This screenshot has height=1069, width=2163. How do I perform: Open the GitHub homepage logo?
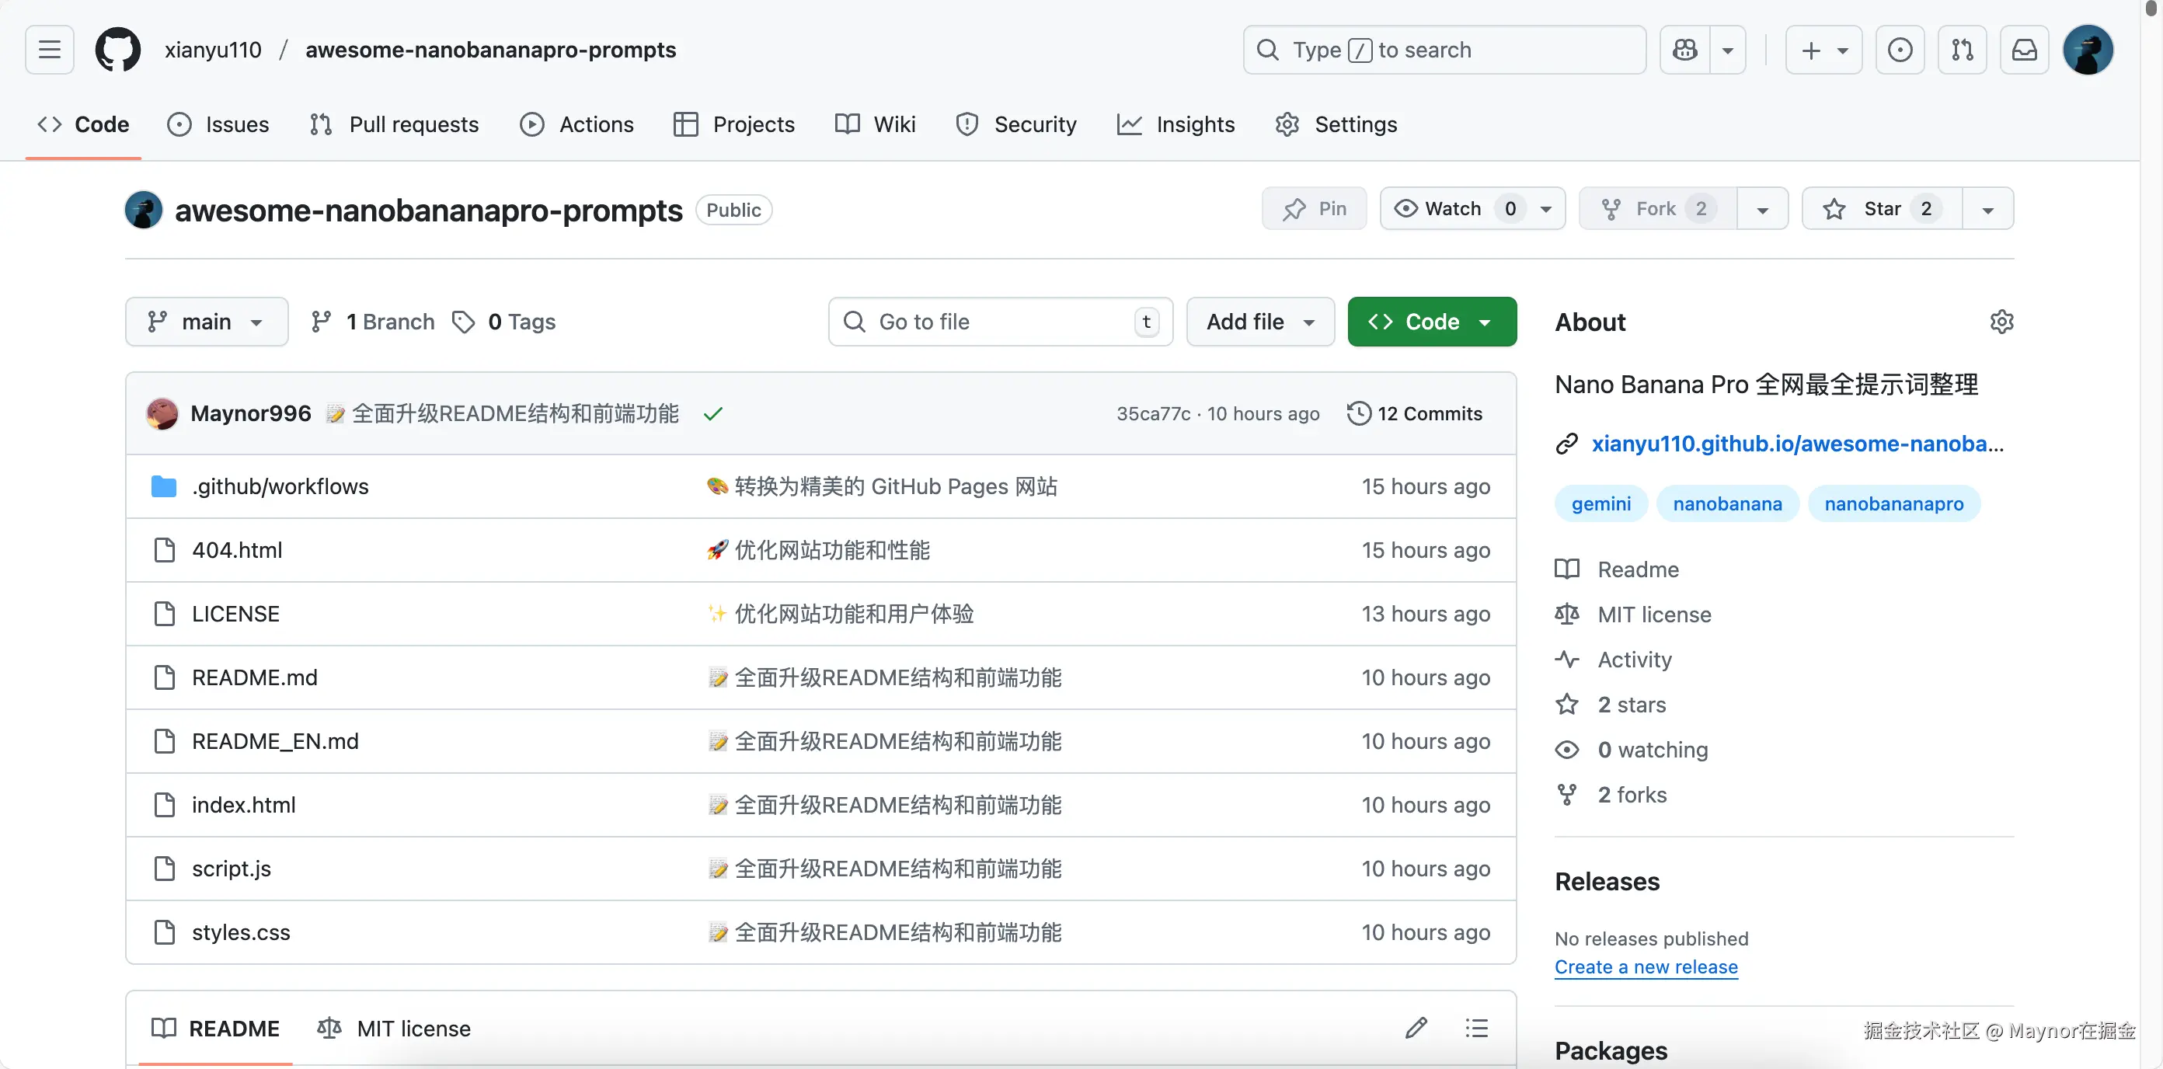coord(117,50)
